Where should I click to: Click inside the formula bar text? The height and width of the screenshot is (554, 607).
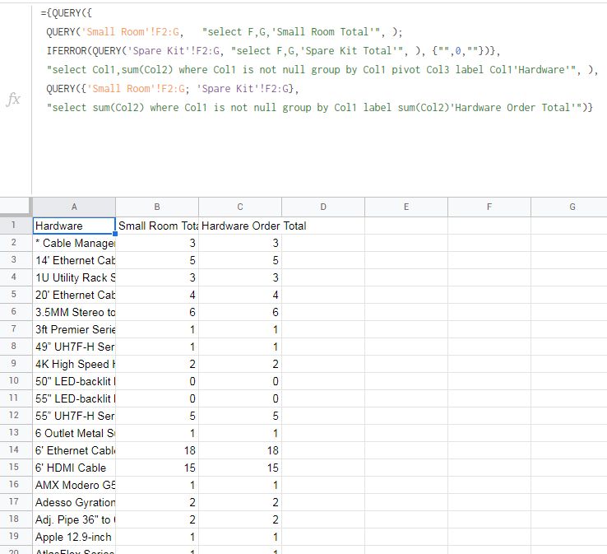(x=319, y=60)
